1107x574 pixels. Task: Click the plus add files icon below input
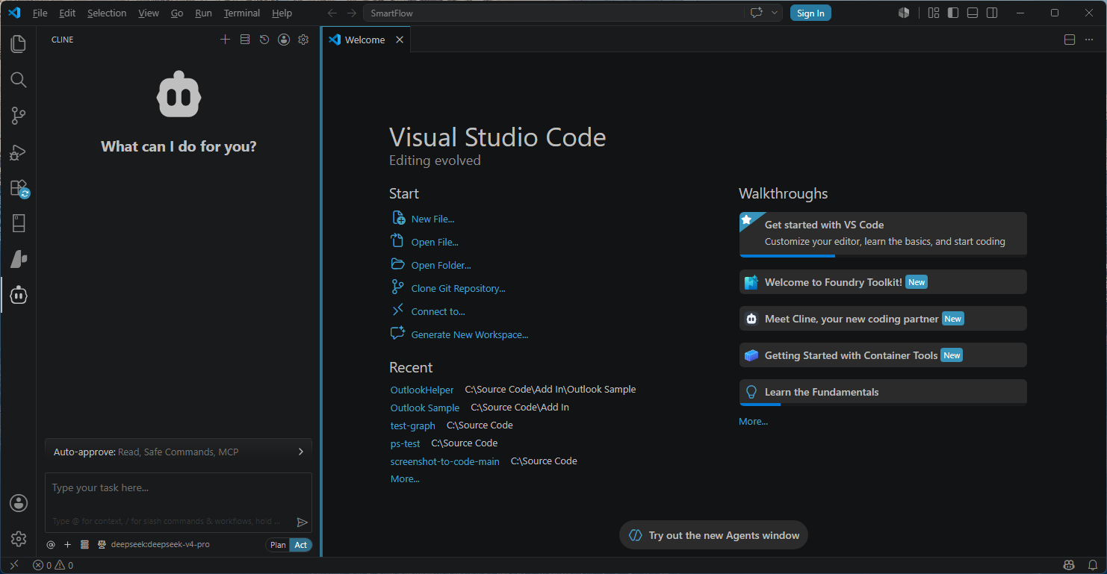[67, 545]
